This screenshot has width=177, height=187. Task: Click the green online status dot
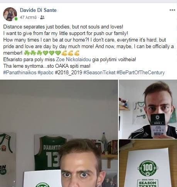[16, 19]
